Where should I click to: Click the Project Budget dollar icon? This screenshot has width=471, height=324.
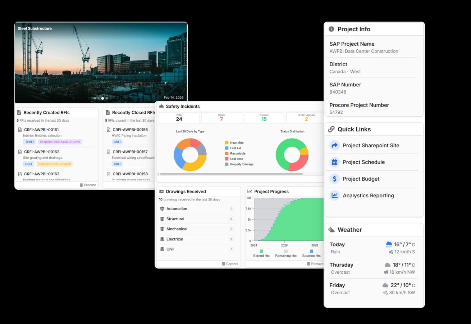[x=335, y=179]
